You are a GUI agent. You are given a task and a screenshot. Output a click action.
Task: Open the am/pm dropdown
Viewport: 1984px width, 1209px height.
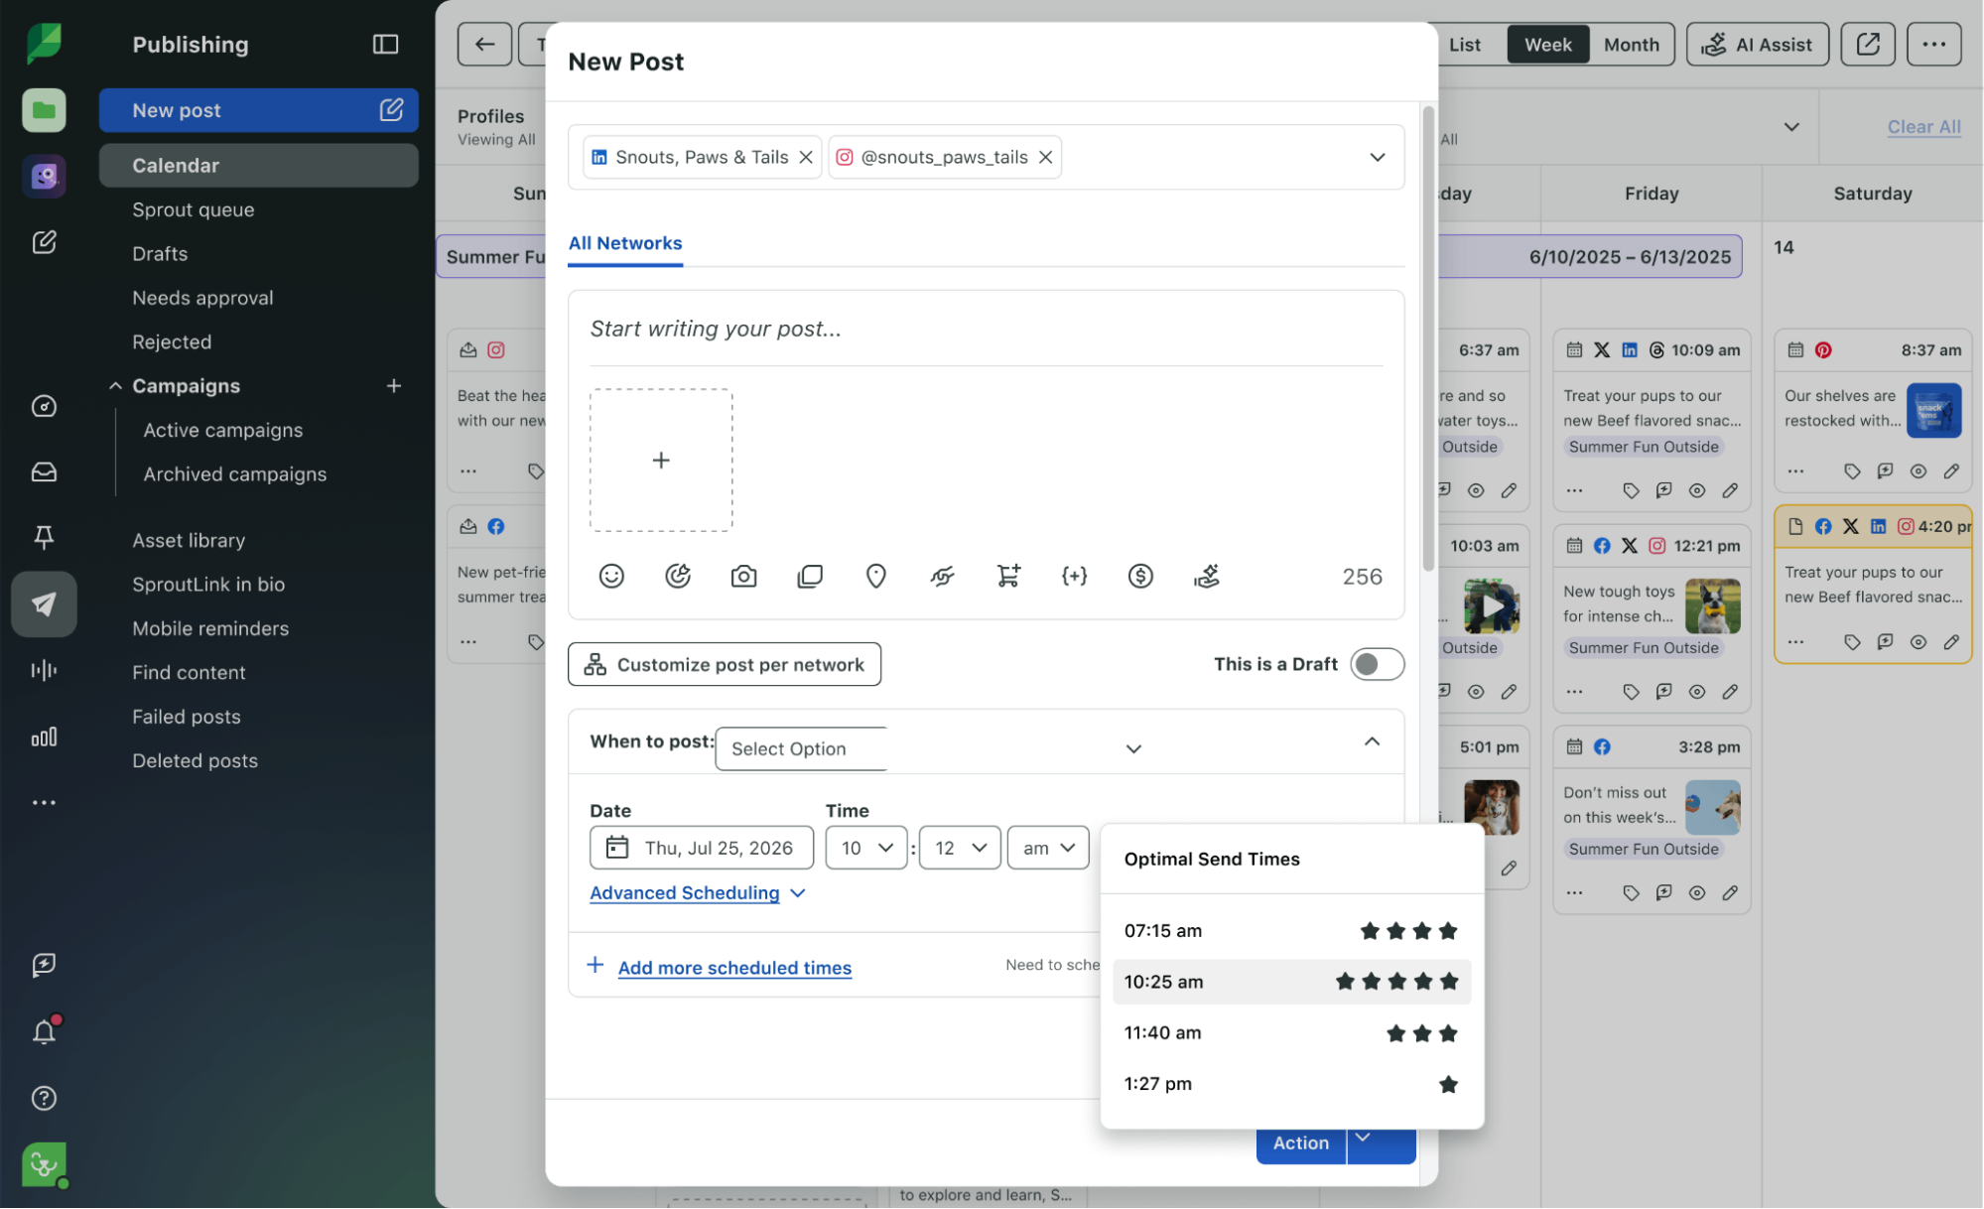1047,848
